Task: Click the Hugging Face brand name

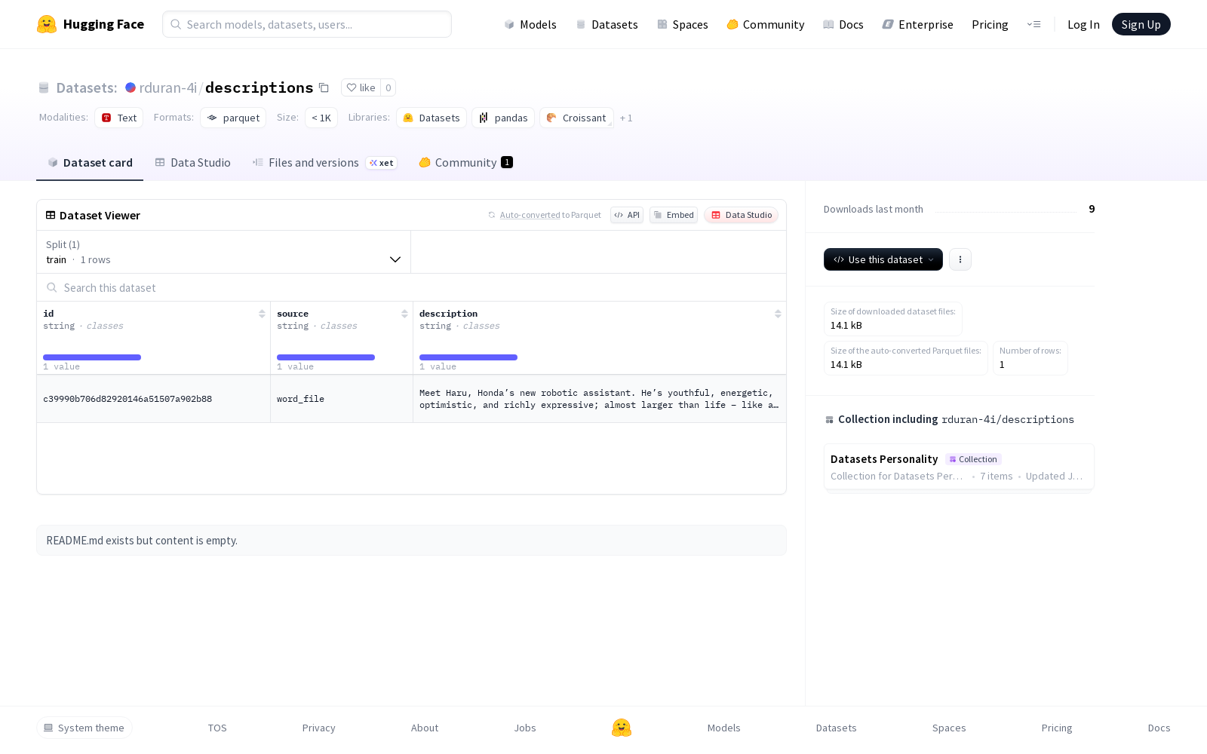Action: coord(103,24)
